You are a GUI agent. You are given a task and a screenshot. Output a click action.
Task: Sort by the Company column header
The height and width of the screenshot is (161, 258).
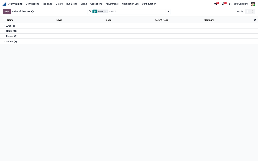tap(209, 20)
